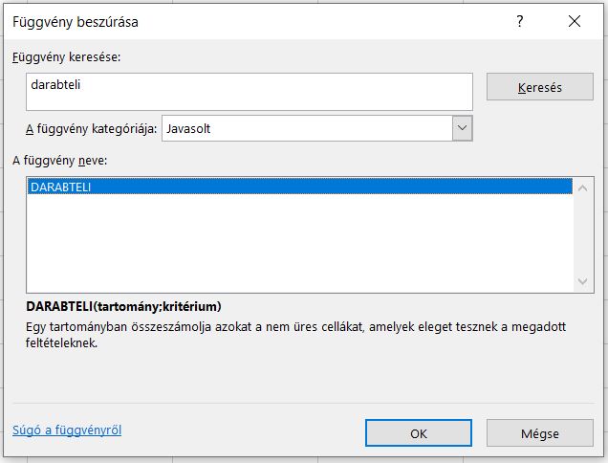This screenshot has height=463, width=608.
Task: Confirm with the OK button
Action: 418,433
